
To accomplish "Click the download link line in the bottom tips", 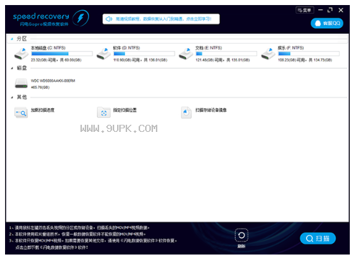I will (52, 247).
